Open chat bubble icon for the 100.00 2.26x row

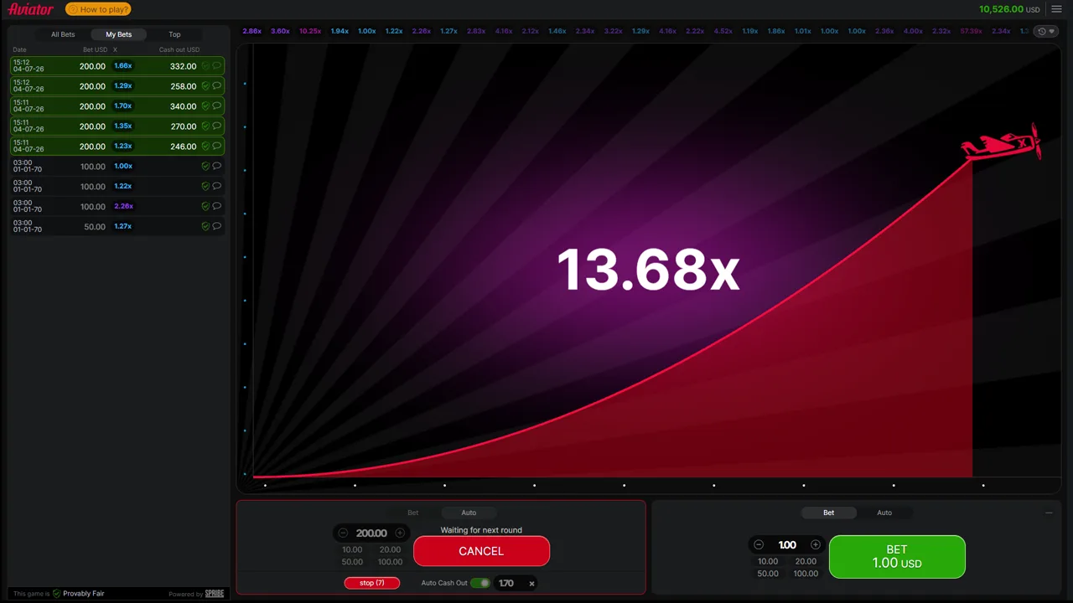click(x=216, y=206)
